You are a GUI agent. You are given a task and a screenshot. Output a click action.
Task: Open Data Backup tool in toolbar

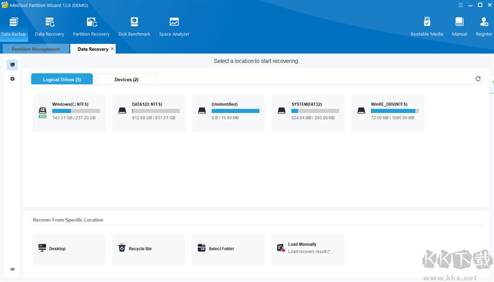coord(14,26)
